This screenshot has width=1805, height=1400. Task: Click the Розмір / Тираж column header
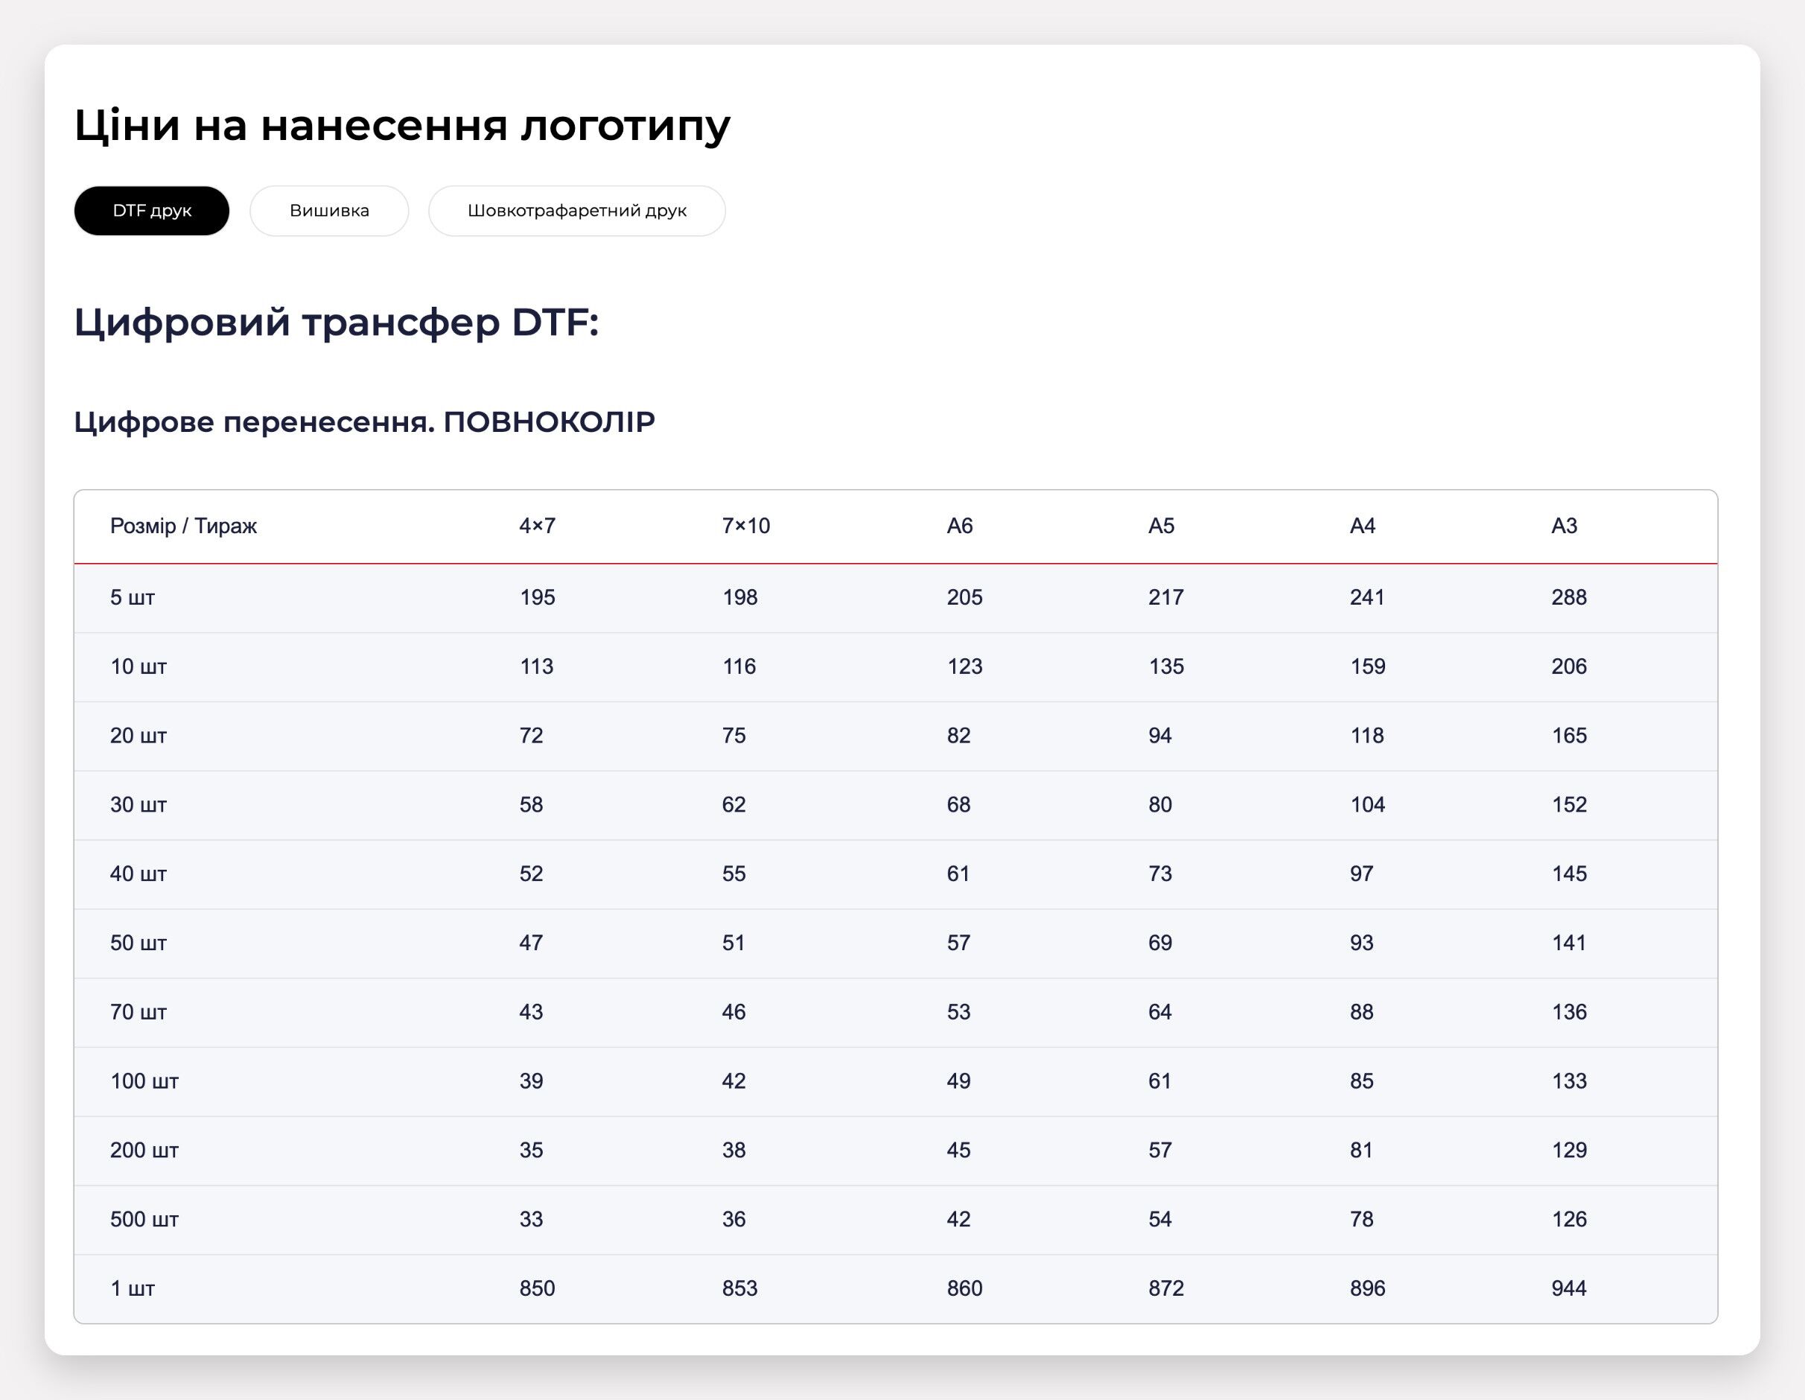pos(183,526)
